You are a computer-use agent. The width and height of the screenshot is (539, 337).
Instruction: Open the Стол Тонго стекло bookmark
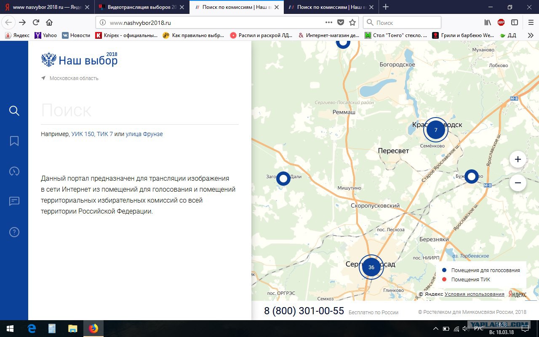pyautogui.click(x=396, y=35)
